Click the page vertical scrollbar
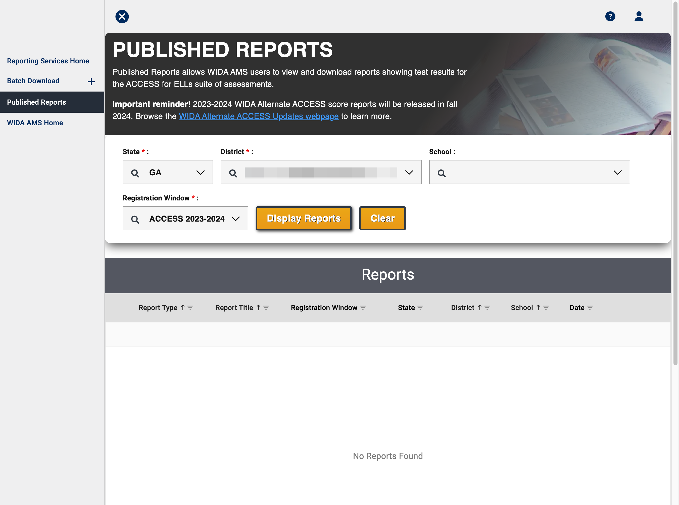This screenshot has height=505, width=679. [x=675, y=183]
